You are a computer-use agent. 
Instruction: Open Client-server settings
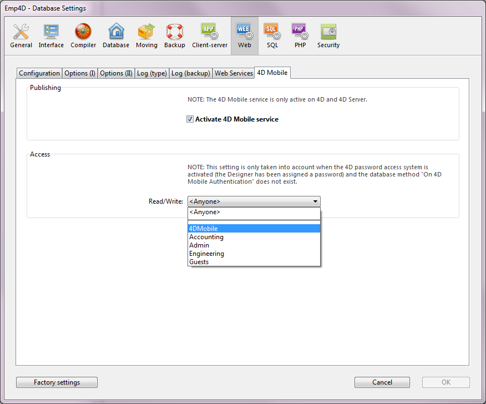pyautogui.click(x=210, y=36)
